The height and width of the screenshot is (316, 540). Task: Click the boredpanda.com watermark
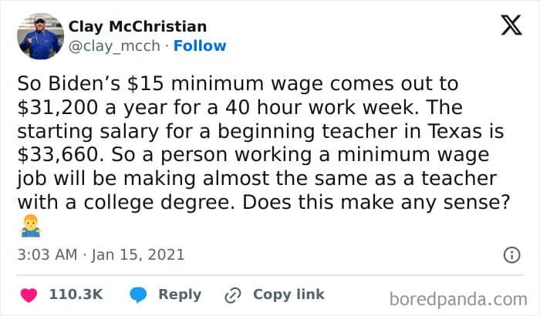point(458,298)
